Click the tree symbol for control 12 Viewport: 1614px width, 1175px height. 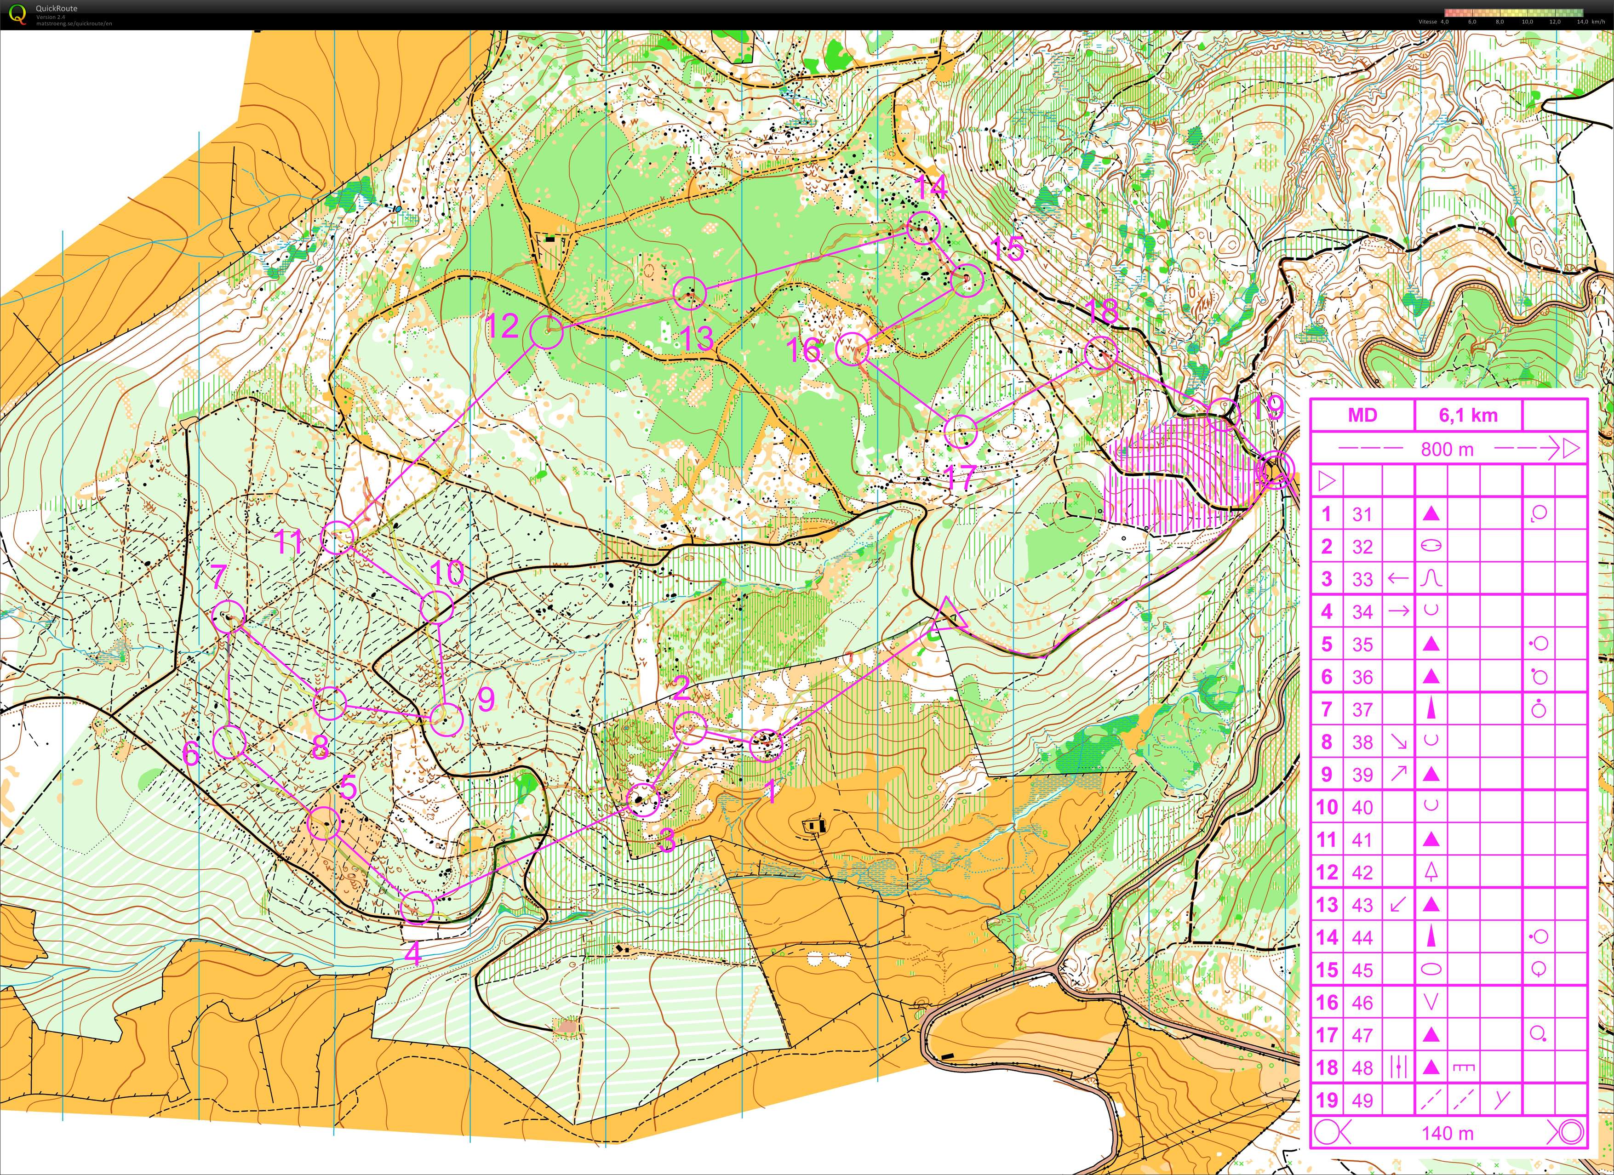point(1431,872)
